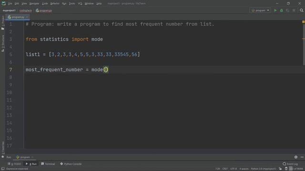Open the Navigate menu
This screenshot has width=305, height=171.
[34, 3]
